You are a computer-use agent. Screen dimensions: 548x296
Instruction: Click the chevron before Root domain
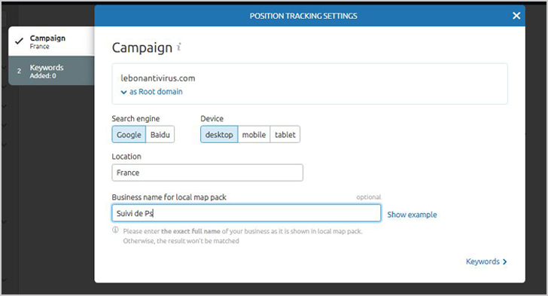point(123,92)
